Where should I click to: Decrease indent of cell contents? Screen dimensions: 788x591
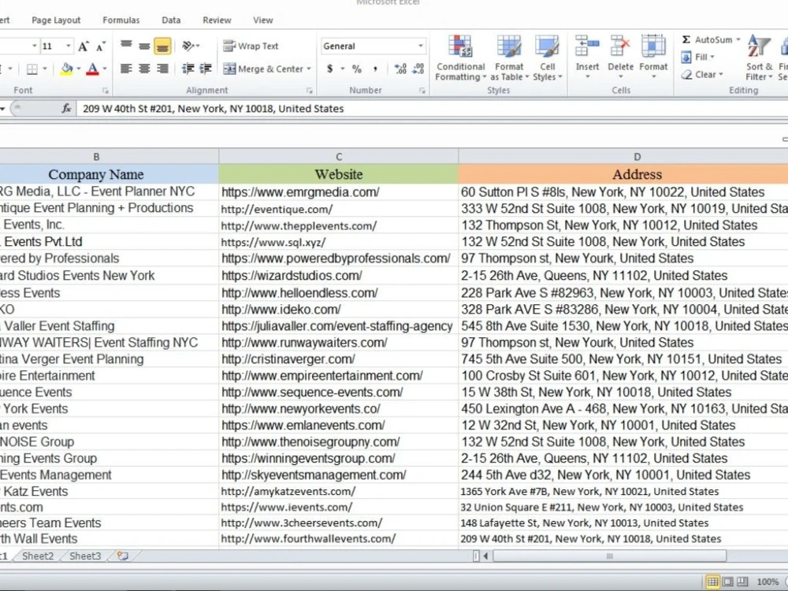tap(188, 69)
